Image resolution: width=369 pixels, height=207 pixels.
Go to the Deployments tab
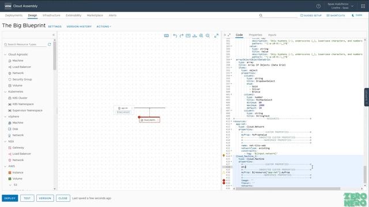(14, 16)
